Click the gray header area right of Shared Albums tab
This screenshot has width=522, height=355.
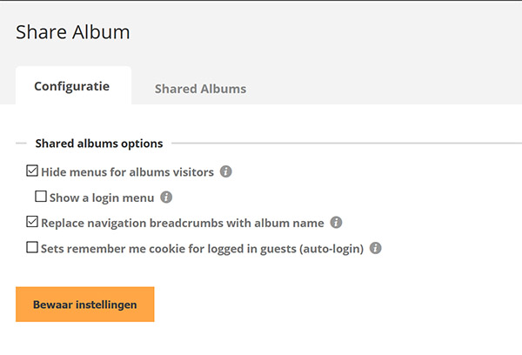(383, 85)
